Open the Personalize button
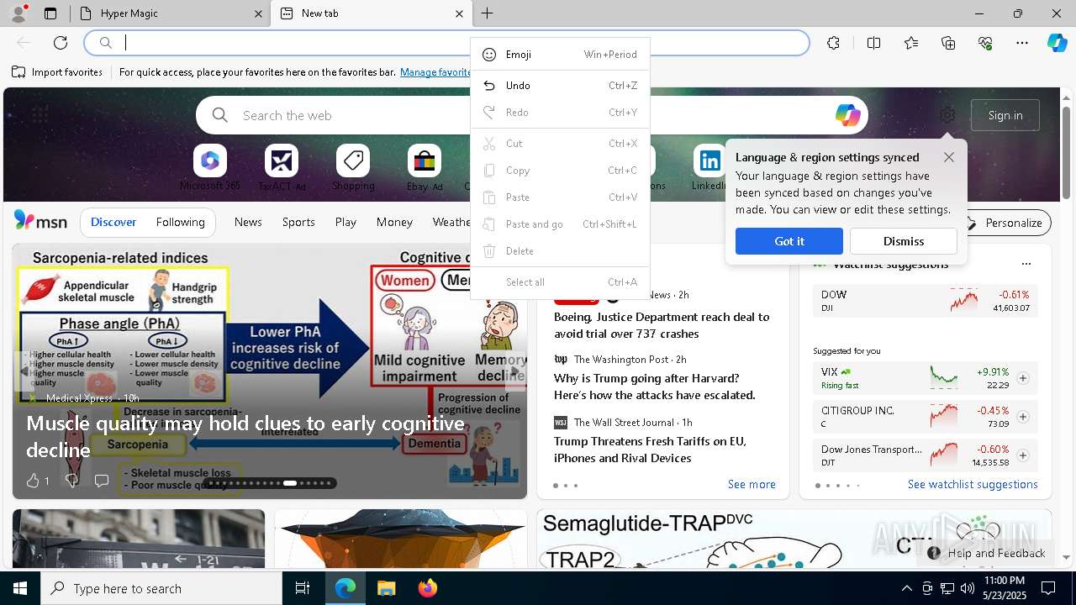 pyautogui.click(x=1004, y=223)
